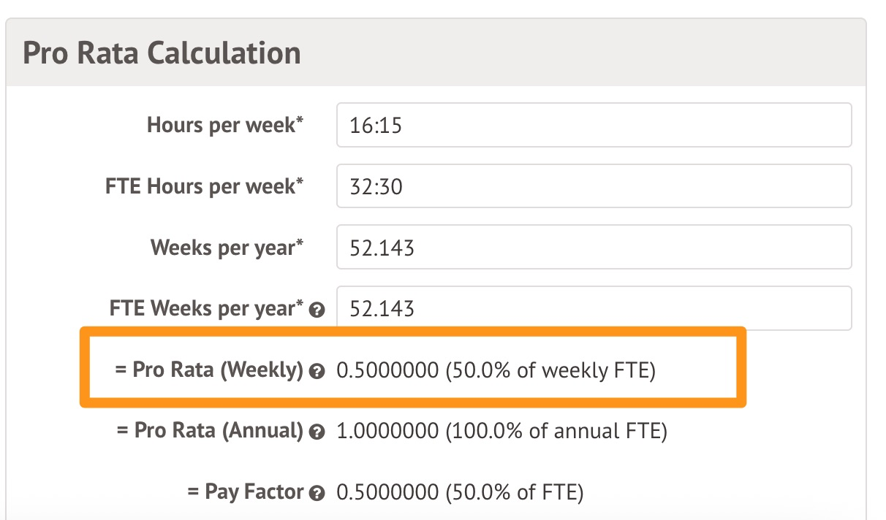Viewport: 886px width, 520px height.
Task: Open the Pro Rata (Weekly) help tooltip icon
Action: click(317, 372)
